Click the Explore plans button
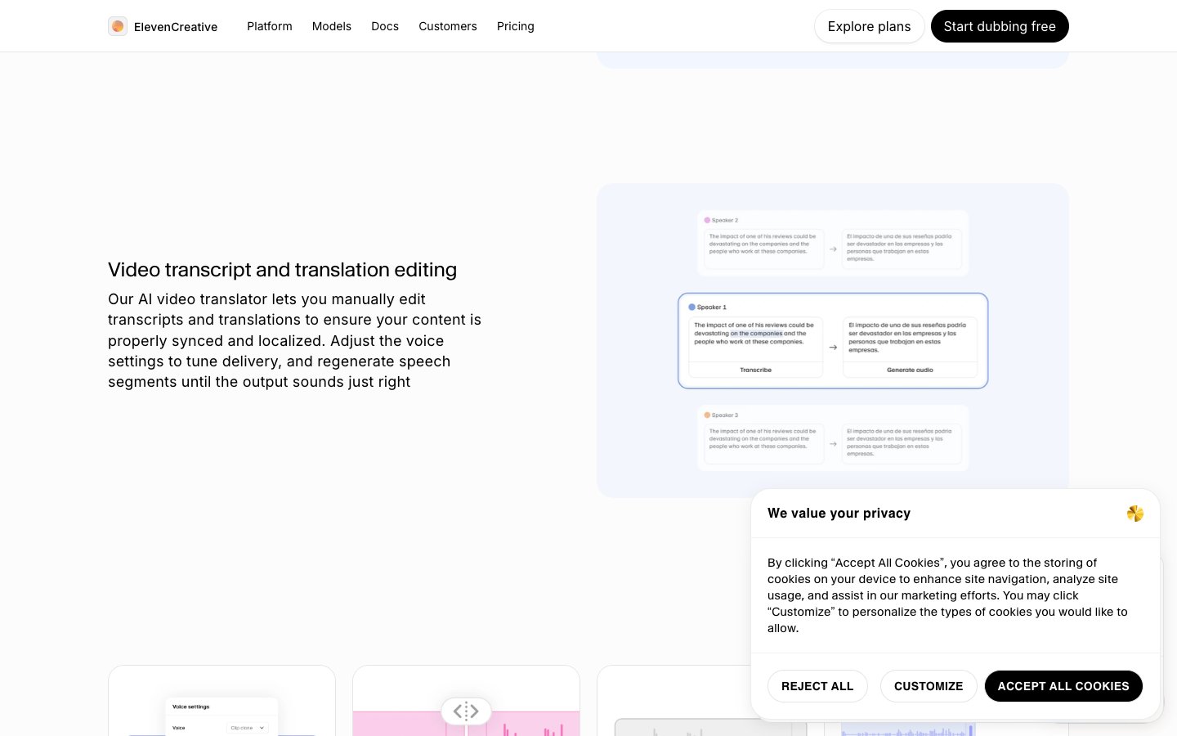This screenshot has height=736, width=1177. 869,26
